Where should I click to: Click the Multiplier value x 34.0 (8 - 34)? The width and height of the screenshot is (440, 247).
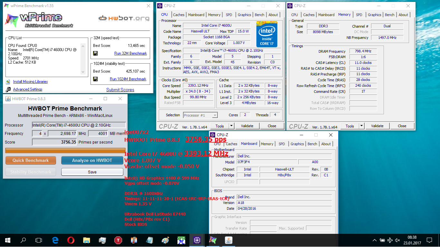point(199,91)
